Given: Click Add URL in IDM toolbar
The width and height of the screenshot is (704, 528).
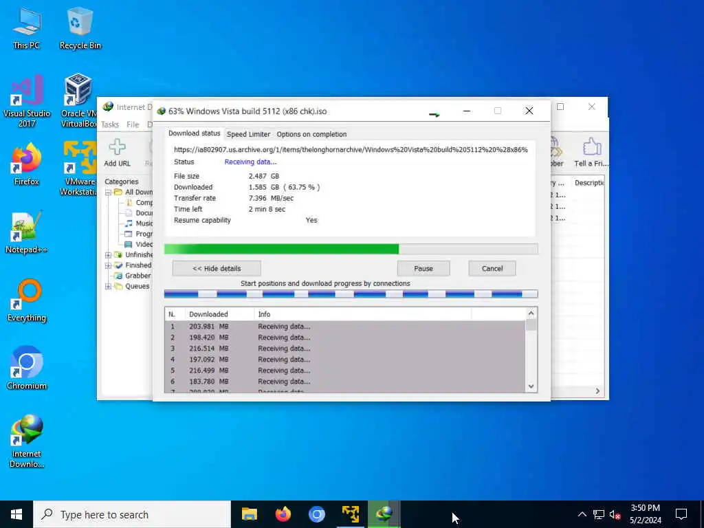Looking at the screenshot, I should [117, 153].
